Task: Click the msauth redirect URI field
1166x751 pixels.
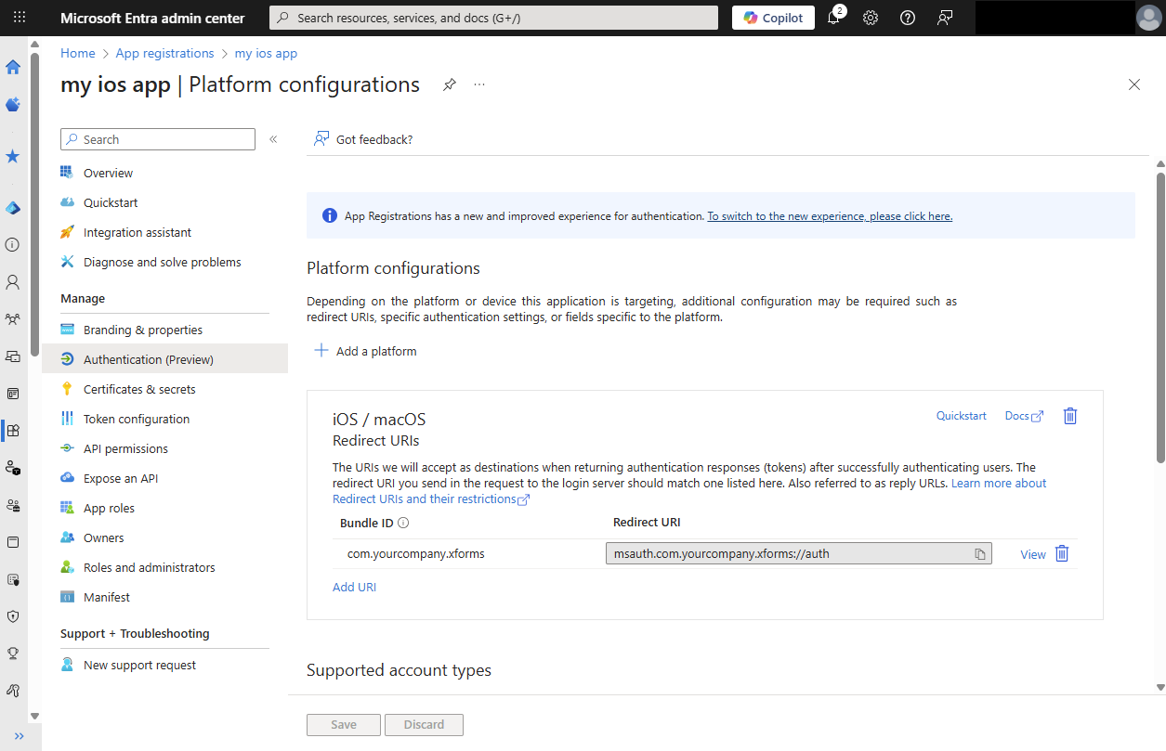Action: click(x=799, y=554)
